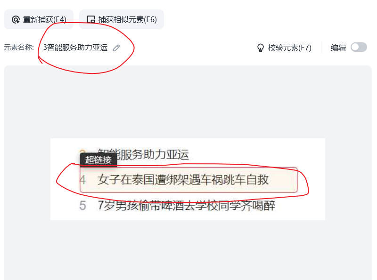Click the lightbulb validate icon
Viewport: 377px width, 280px height.
tap(261, 48)
